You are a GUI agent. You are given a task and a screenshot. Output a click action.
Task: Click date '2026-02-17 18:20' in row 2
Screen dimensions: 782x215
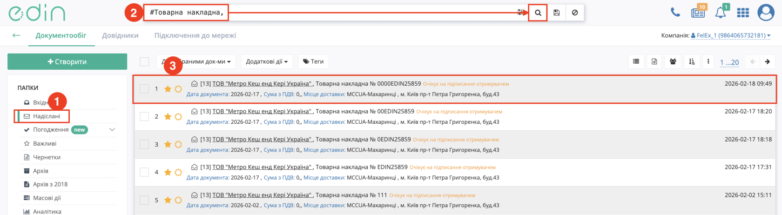tap(748, 111)
